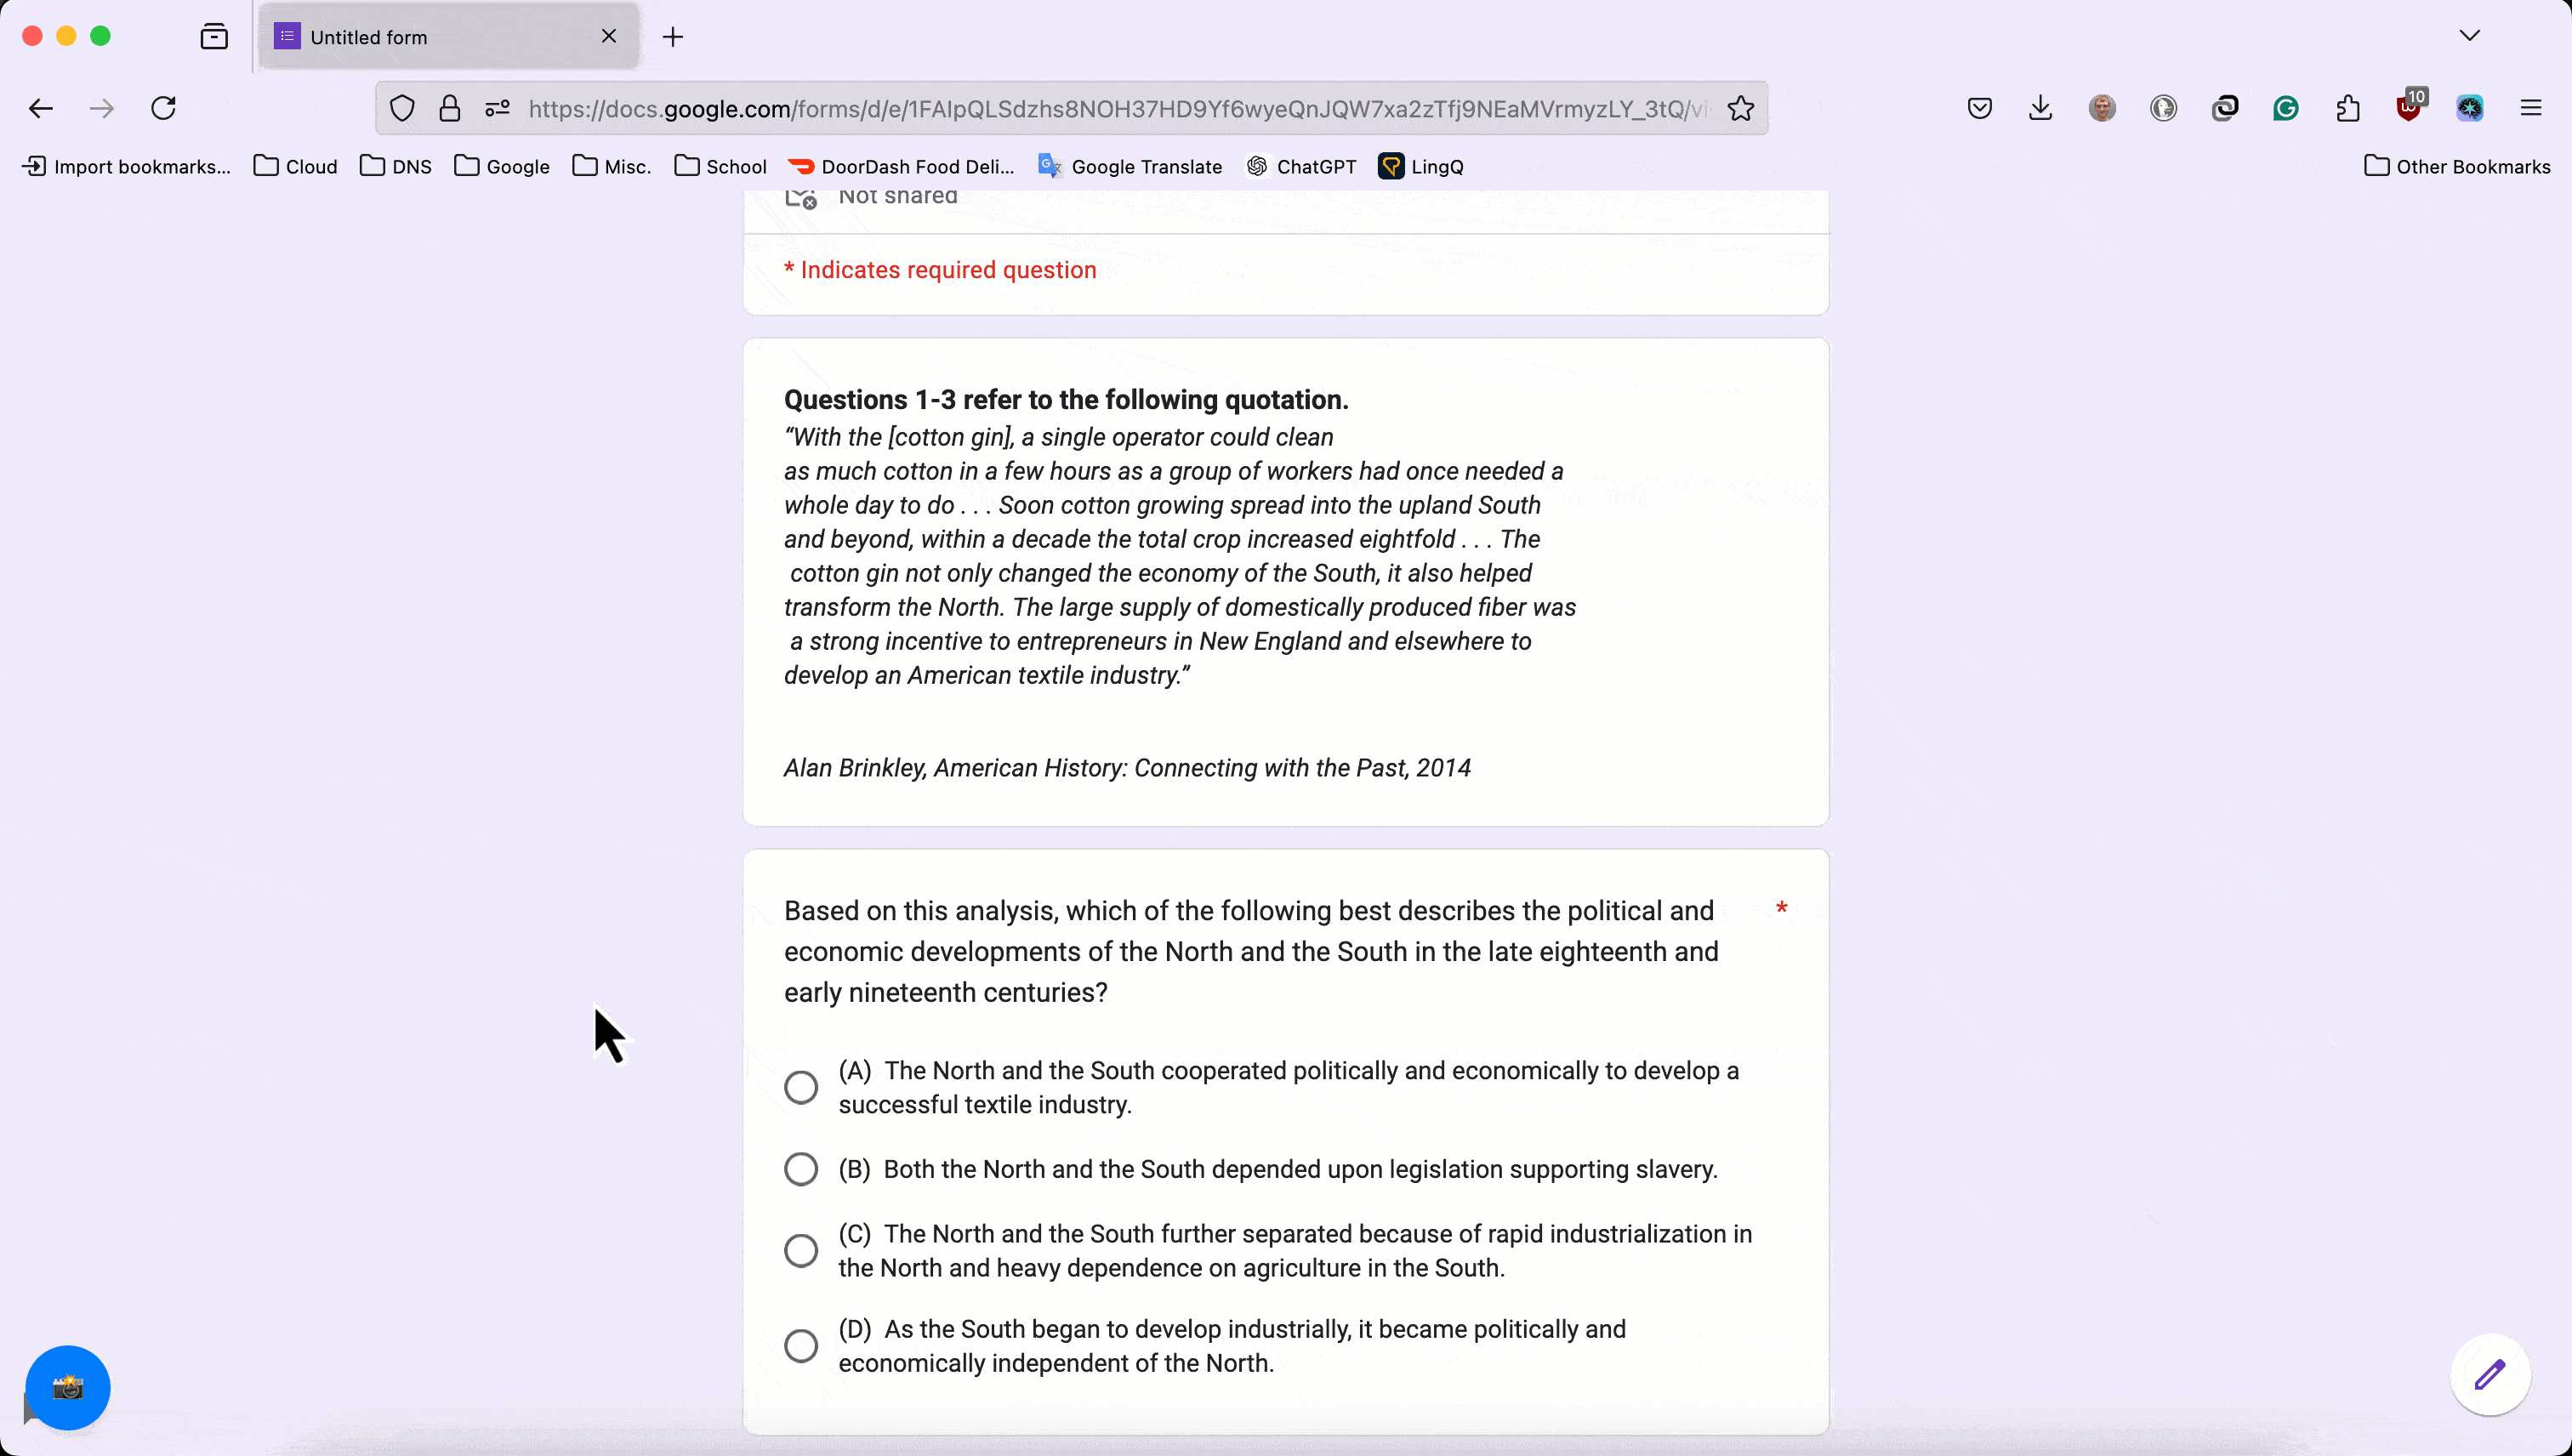Open site permissions icon in address bar
This screenshot has height=1456, width=2572.
(497, 108)
